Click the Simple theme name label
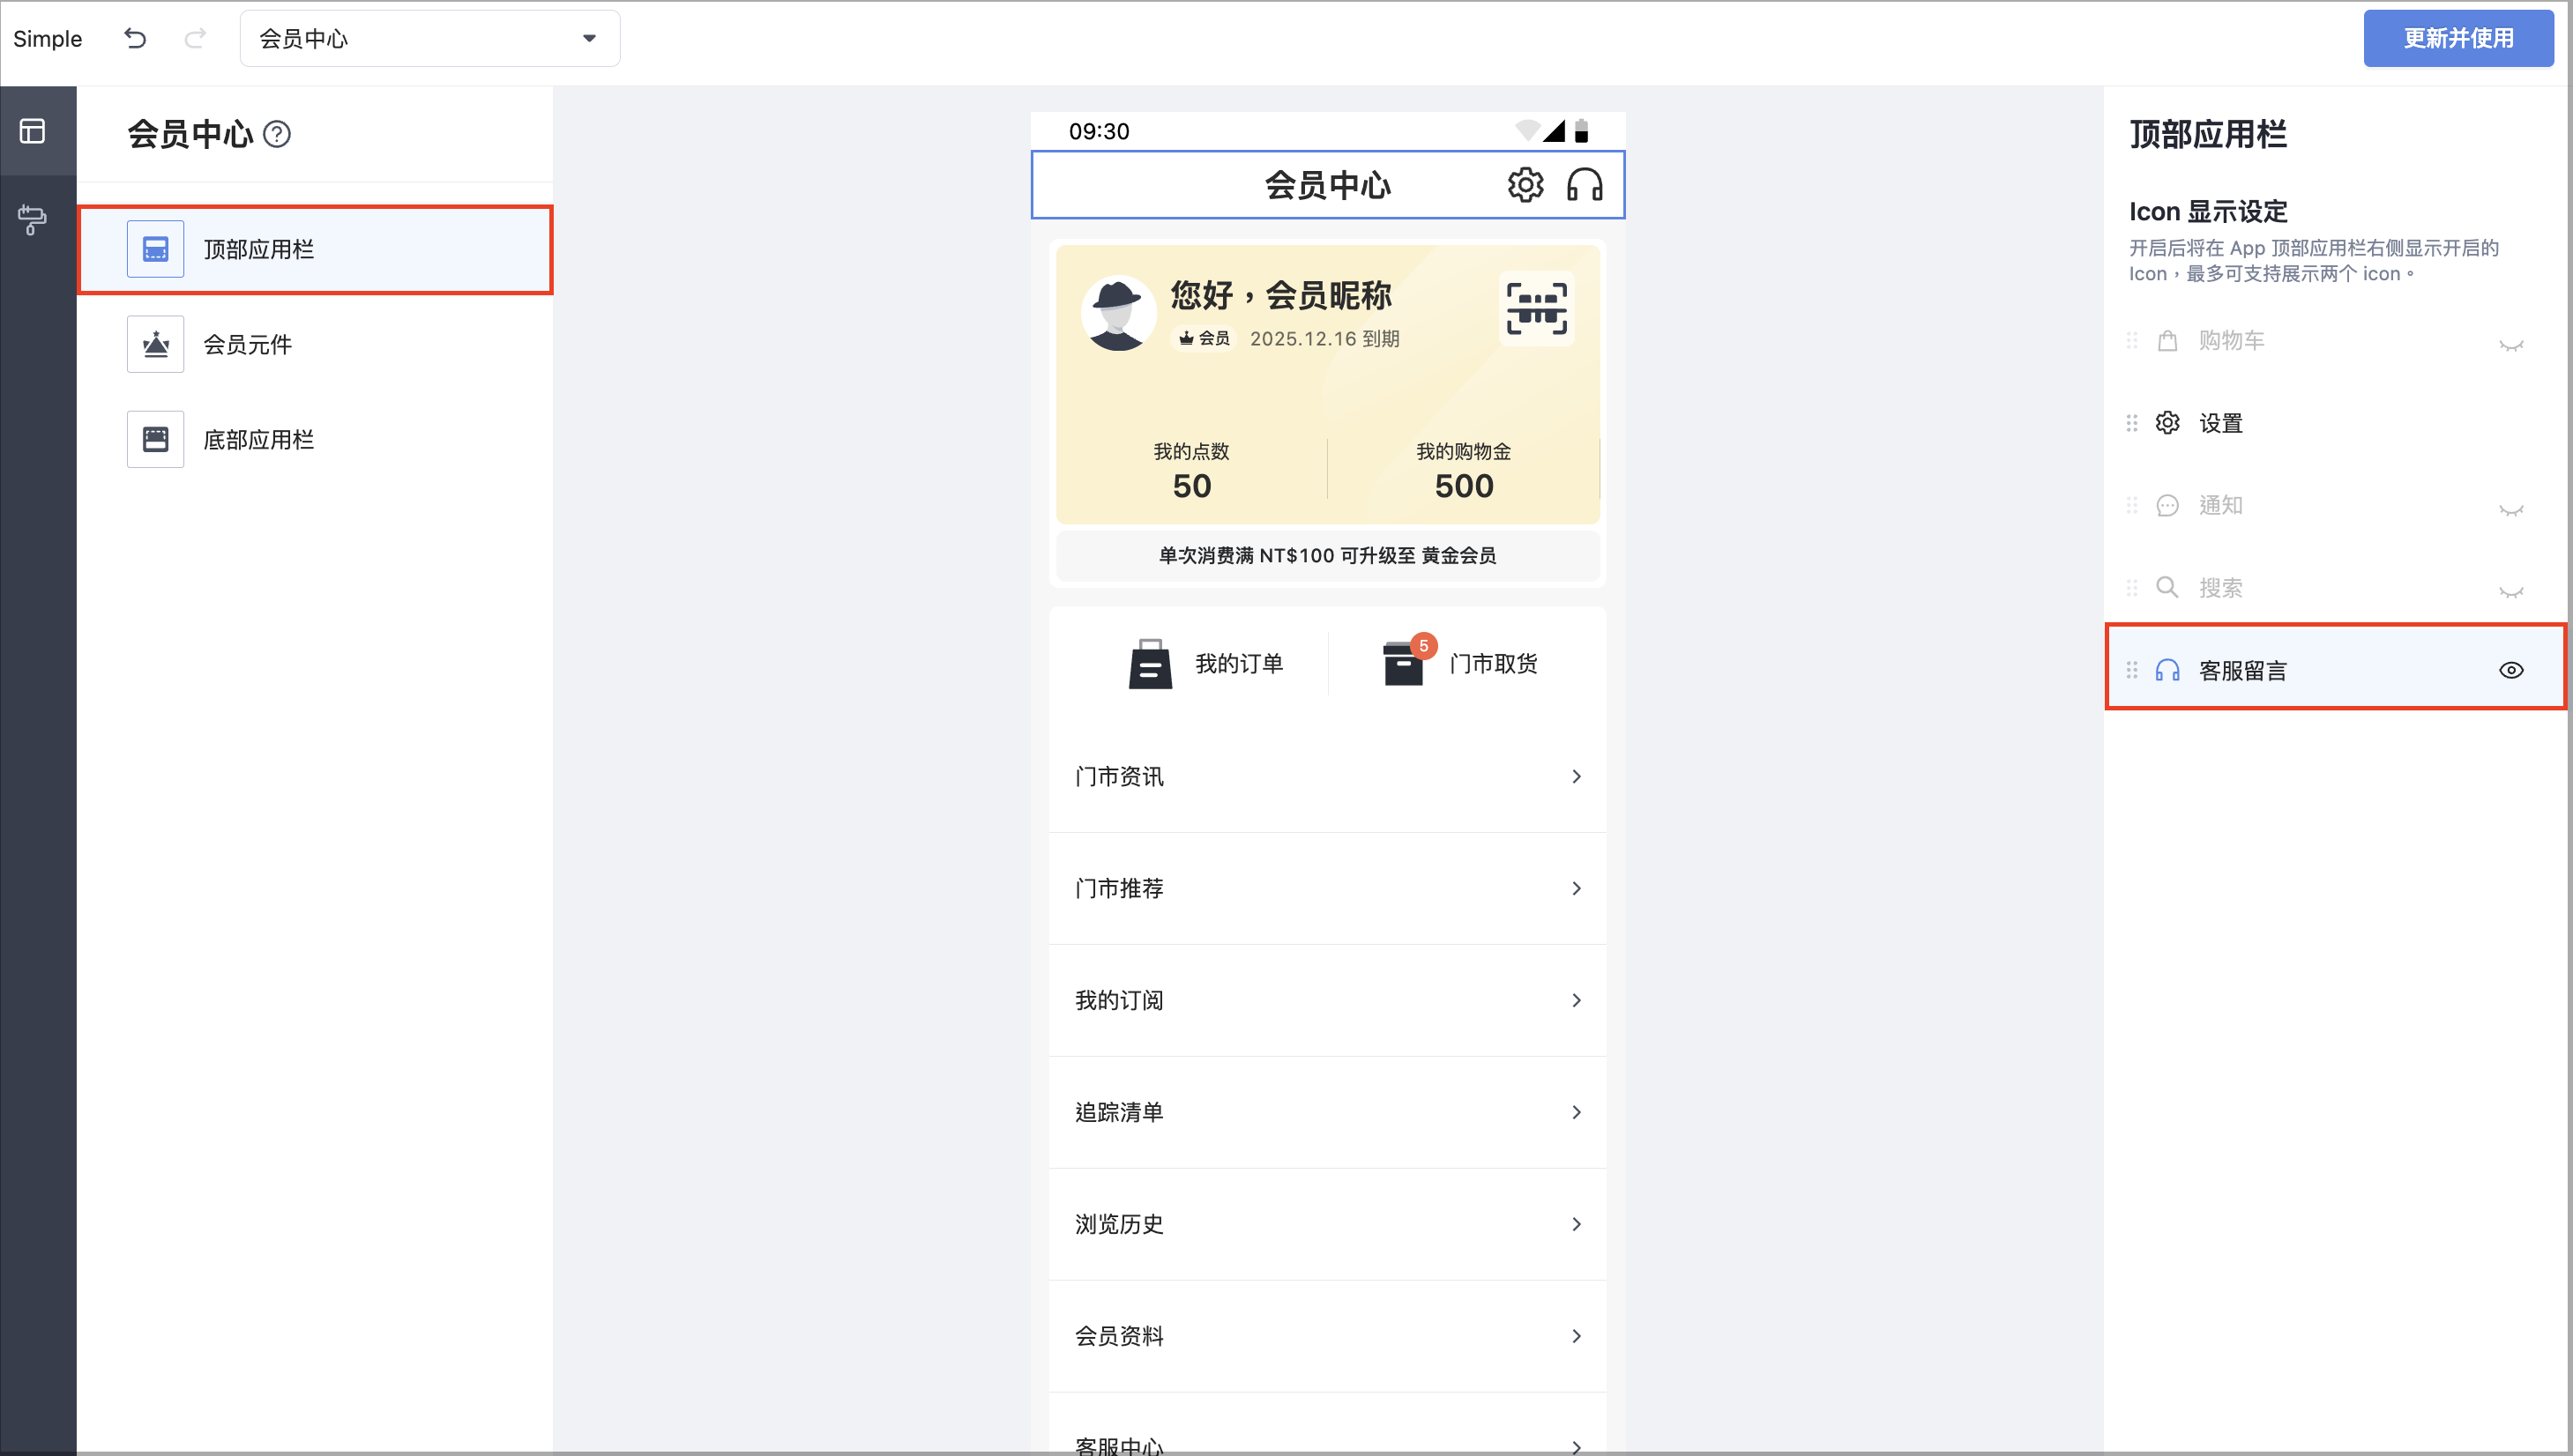 coord(48,38)
